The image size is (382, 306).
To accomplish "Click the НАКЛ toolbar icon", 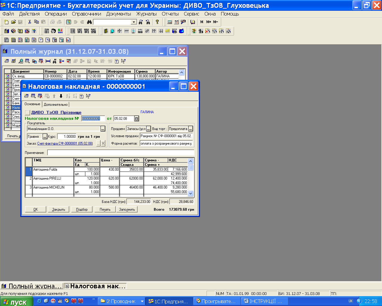I will coord(87,31).
